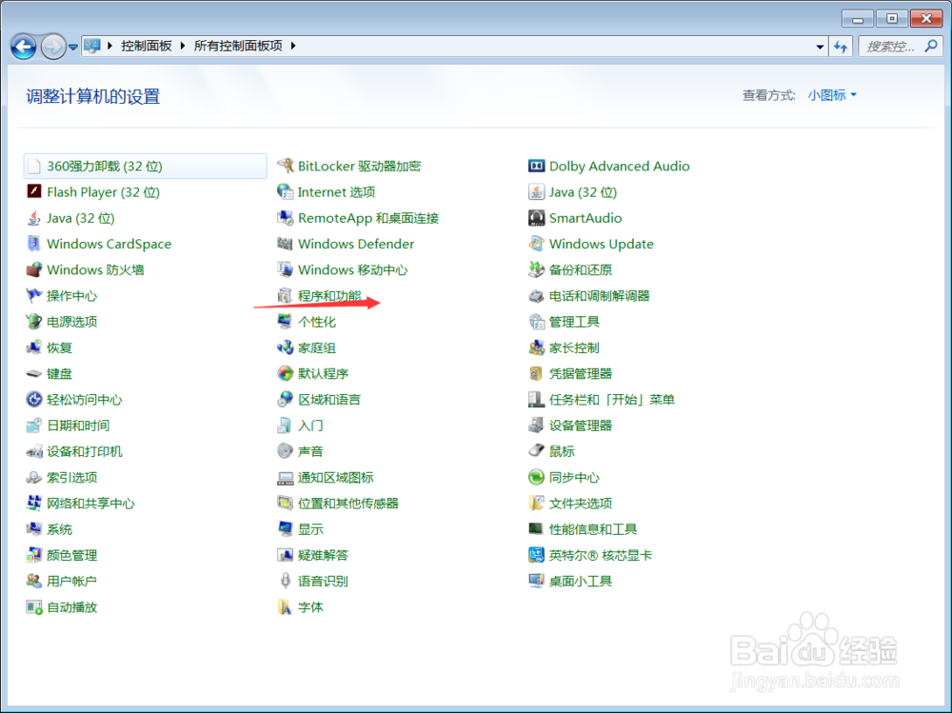
Task: Expand the arrow after 控制面板 breadcrumb
Action: pos(182,46)
